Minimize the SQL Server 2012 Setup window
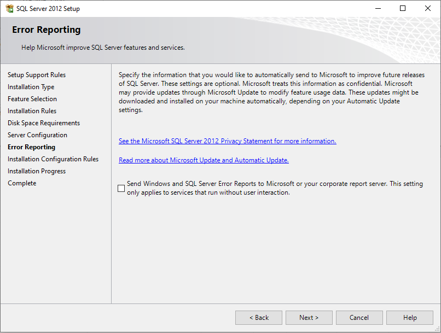The image size is (441, 333). pos(378,8)
